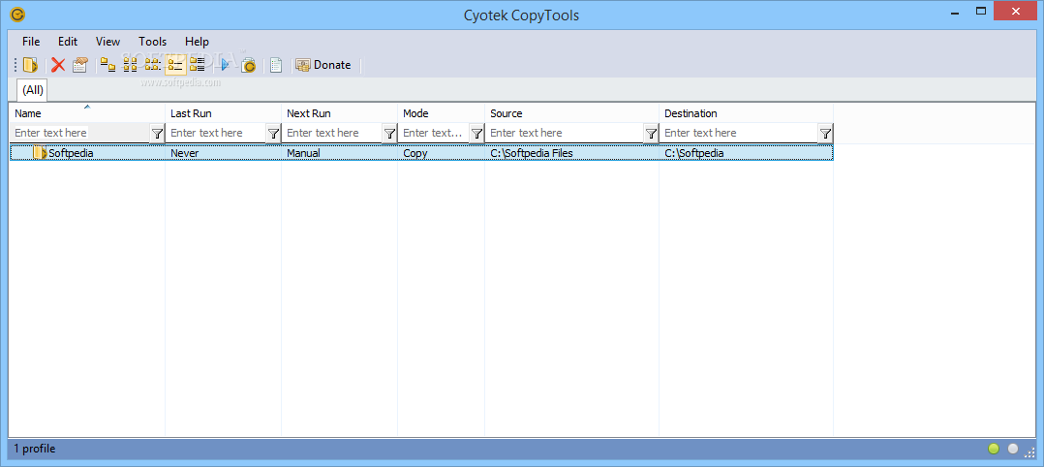Screen dimensions: 1044x467
Task: Click the highlighted list view icon
Action: coord(175,65)
